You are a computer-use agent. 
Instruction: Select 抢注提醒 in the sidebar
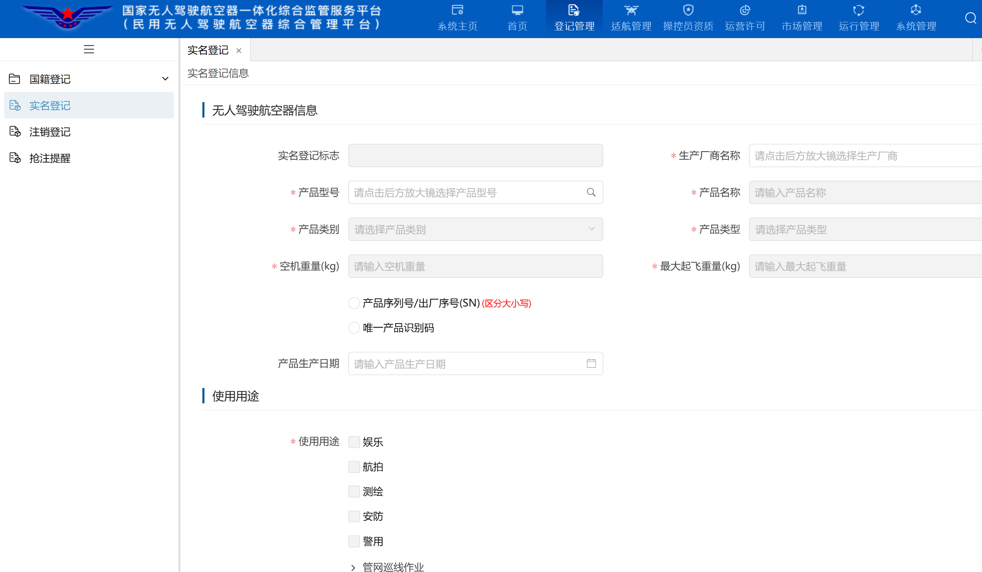(89, 158)
